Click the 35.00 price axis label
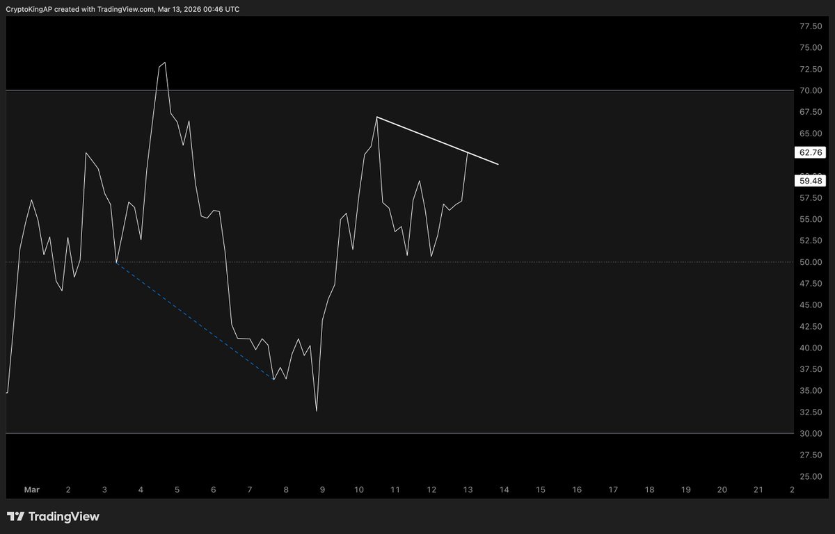This screenshot has width=835, height=534. (811, 391)
